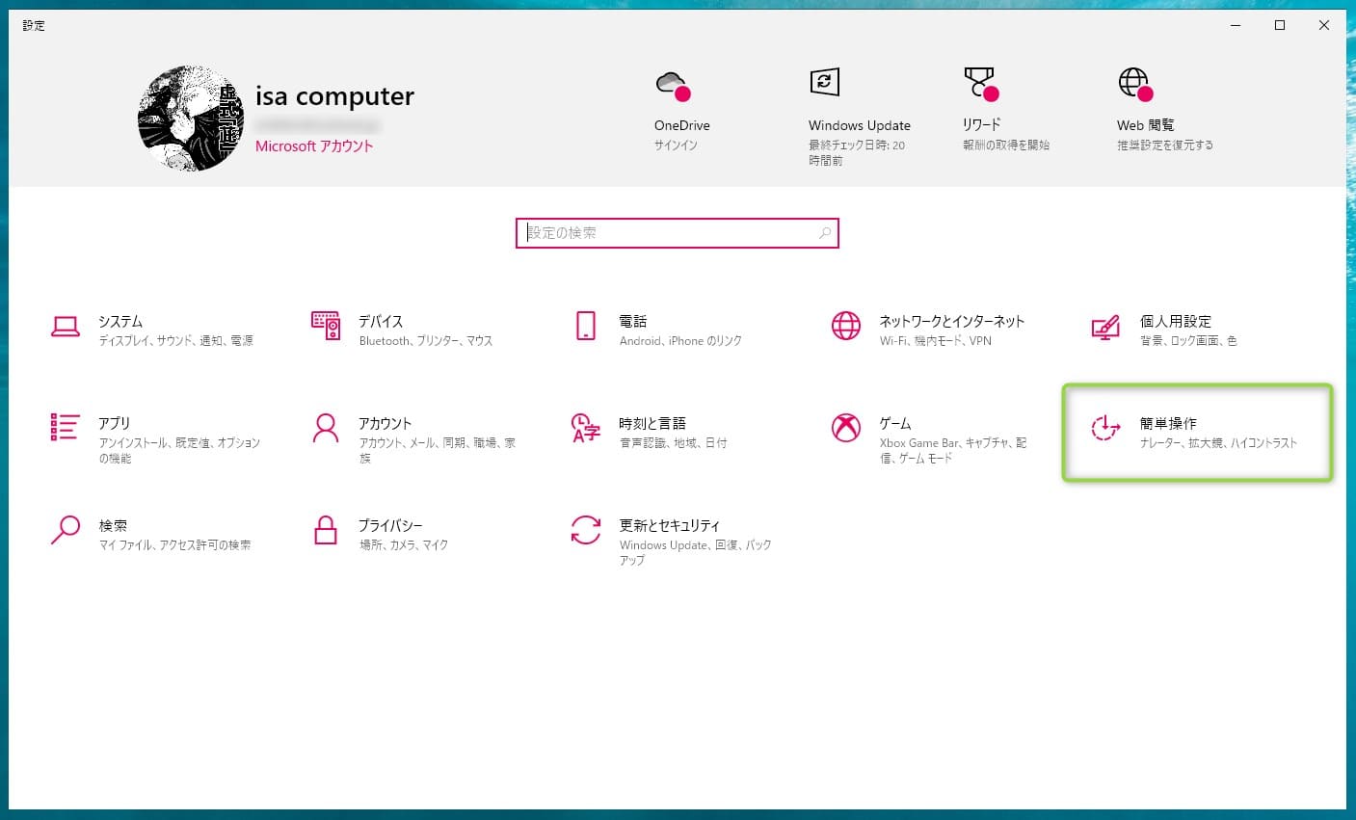Select the アカウント category title
Screen dimensions: 1356x820
coord(386,423)
